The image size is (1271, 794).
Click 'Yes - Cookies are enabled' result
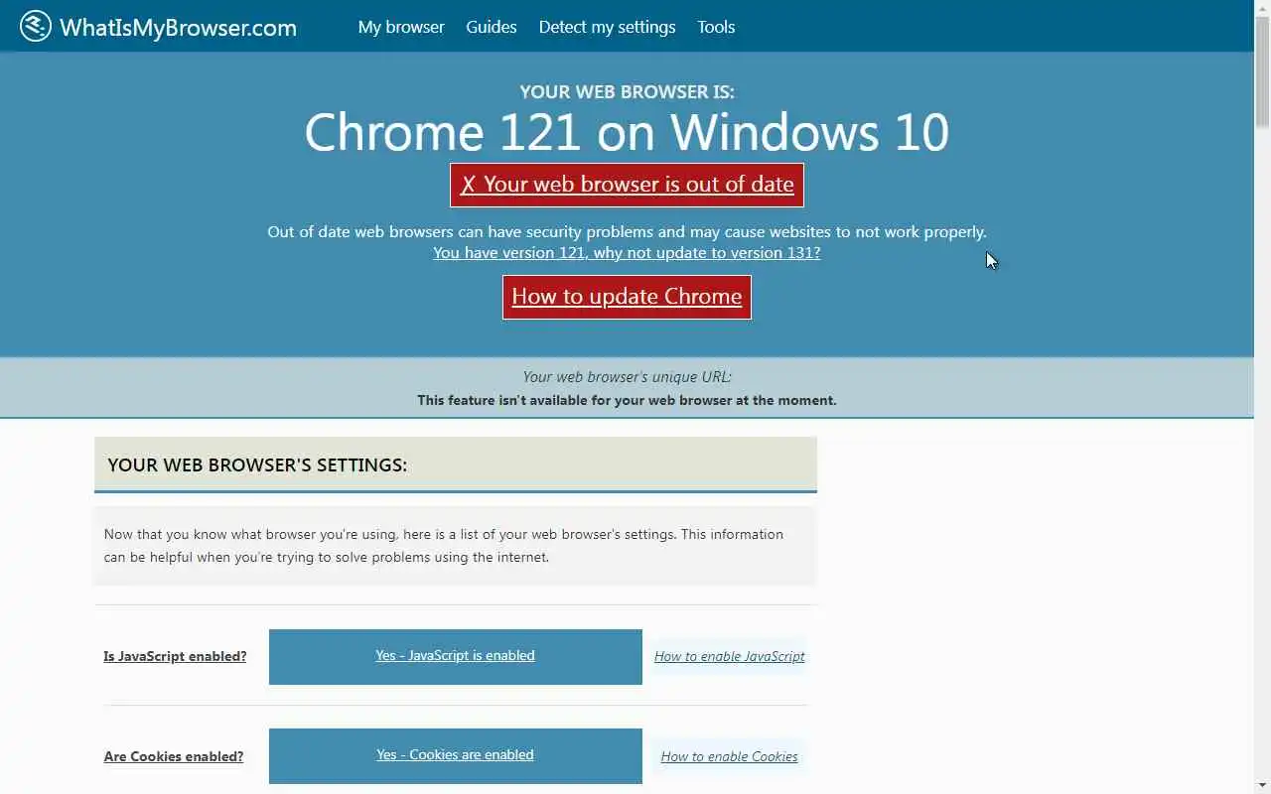click(455, 755)
